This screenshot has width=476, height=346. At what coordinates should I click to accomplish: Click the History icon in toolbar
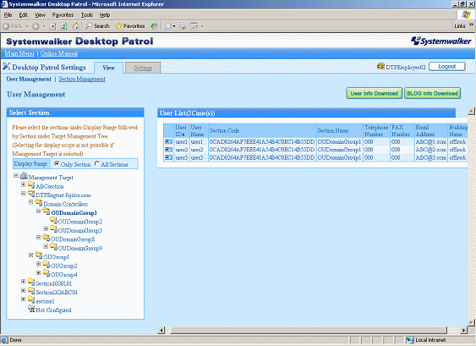coord(154,26)
